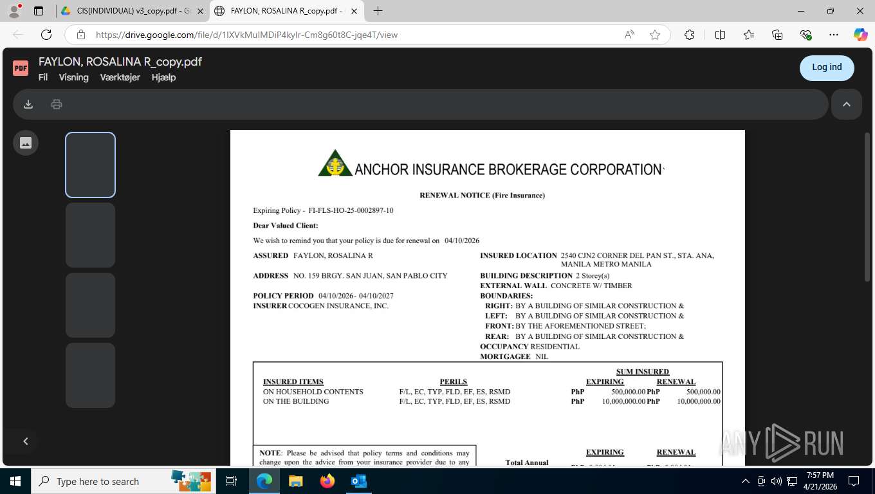Click the PDF file type icon
This screenshot has height=494, width=875.
pyautogui.click(x=21, y=68)
